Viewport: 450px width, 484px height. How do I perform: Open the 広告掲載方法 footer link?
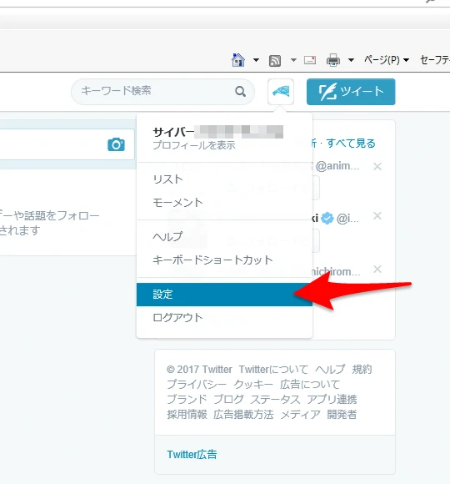[x=243, y=415]
